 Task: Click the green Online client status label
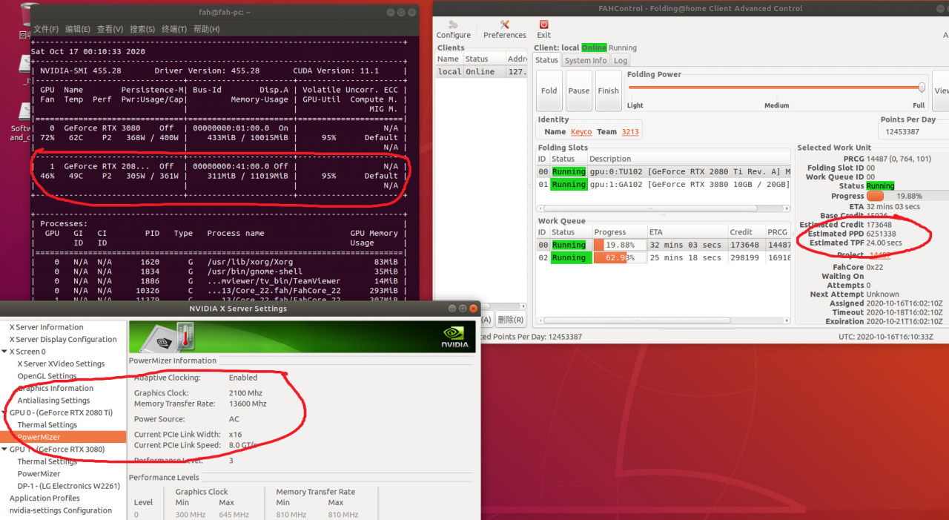[594, 48]
